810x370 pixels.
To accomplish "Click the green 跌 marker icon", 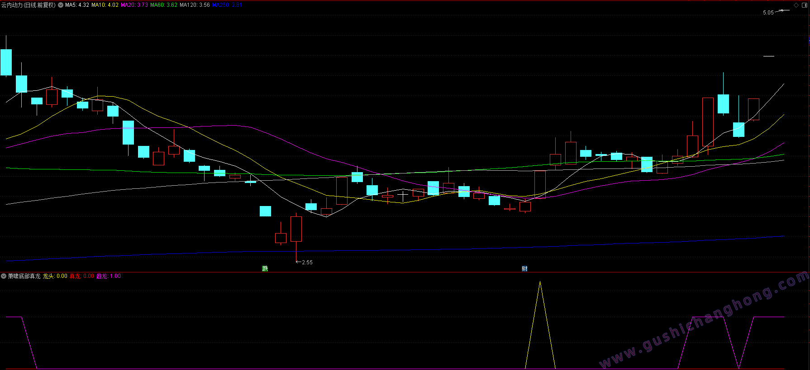I will 265,268.
